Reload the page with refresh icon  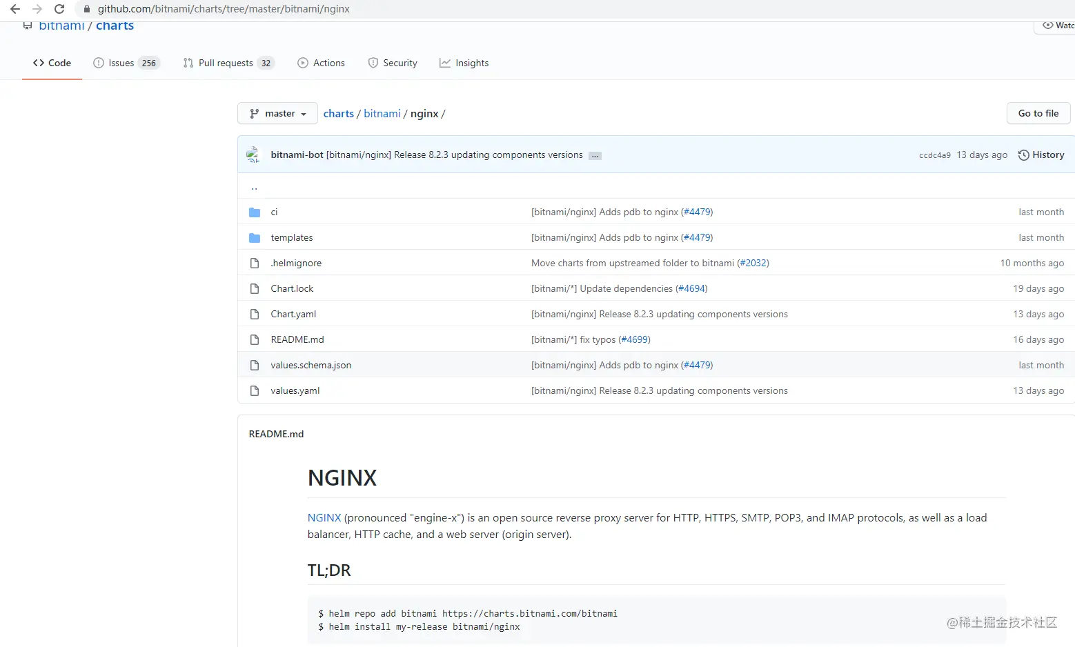(59, 9)
